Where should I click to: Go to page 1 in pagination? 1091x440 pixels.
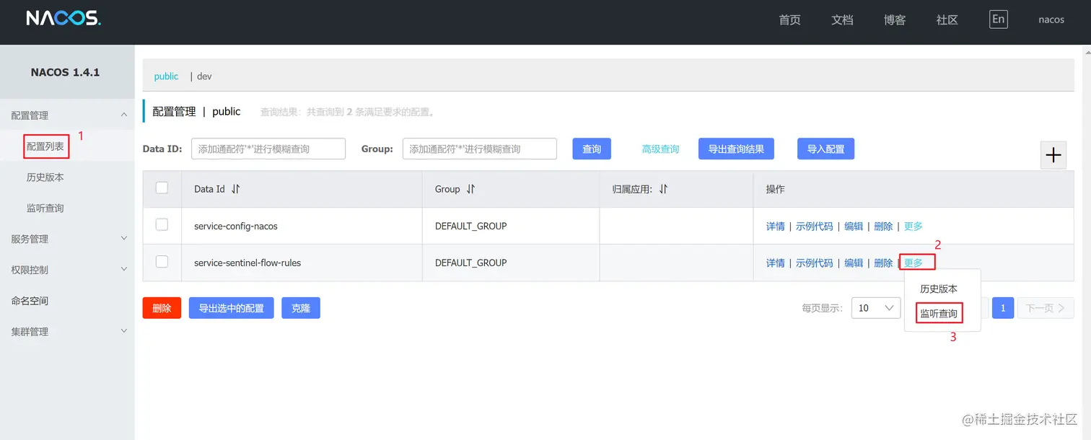point(1003,308)
